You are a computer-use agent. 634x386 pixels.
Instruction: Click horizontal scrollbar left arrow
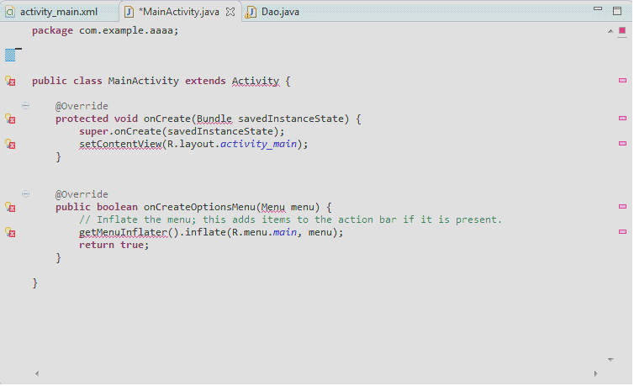point(37,373)
